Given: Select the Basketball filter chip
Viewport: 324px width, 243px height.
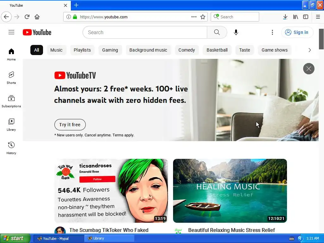Looking at the screenshot, I should [x=217, y=50].
